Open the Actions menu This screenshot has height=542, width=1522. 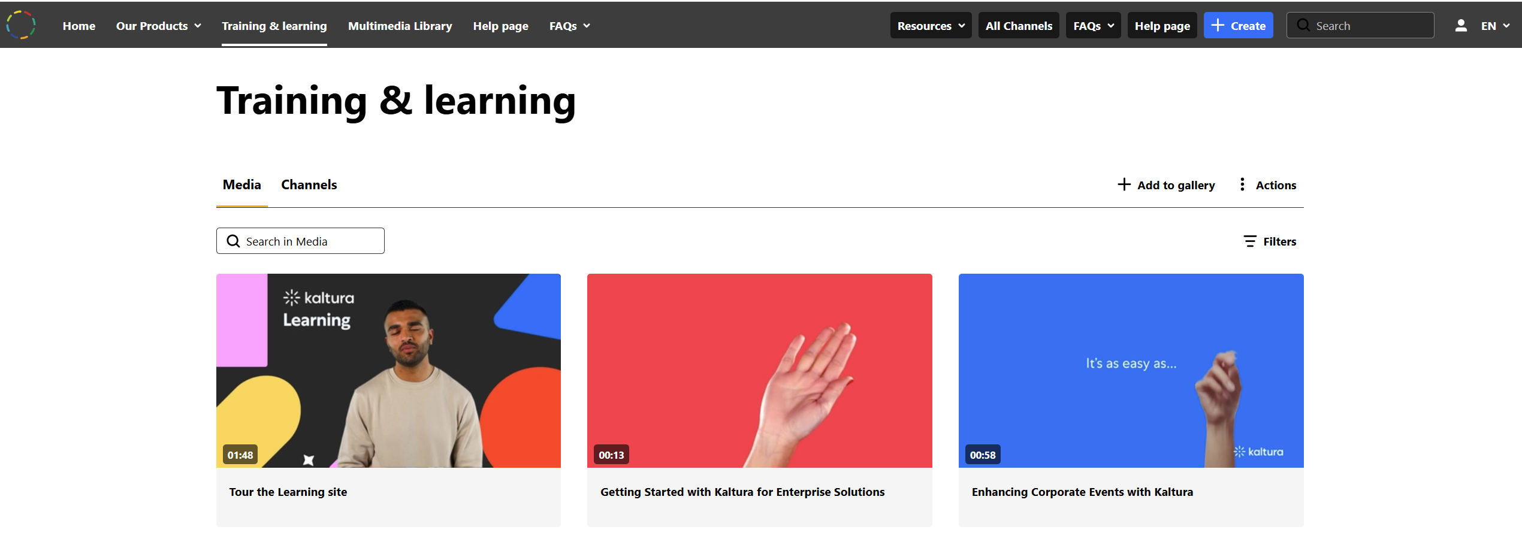[x=1267, y=185]
